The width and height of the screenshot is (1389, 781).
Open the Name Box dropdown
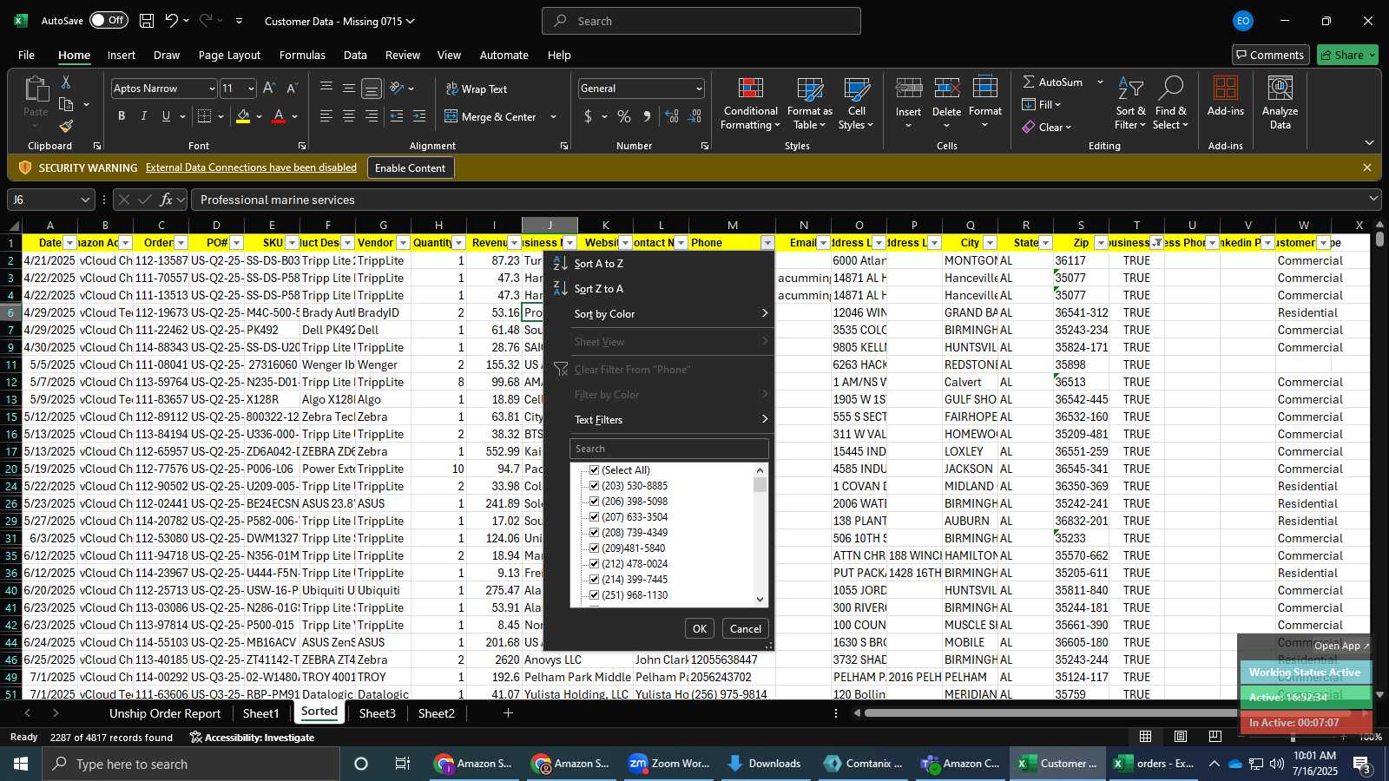tap(84, 200)
